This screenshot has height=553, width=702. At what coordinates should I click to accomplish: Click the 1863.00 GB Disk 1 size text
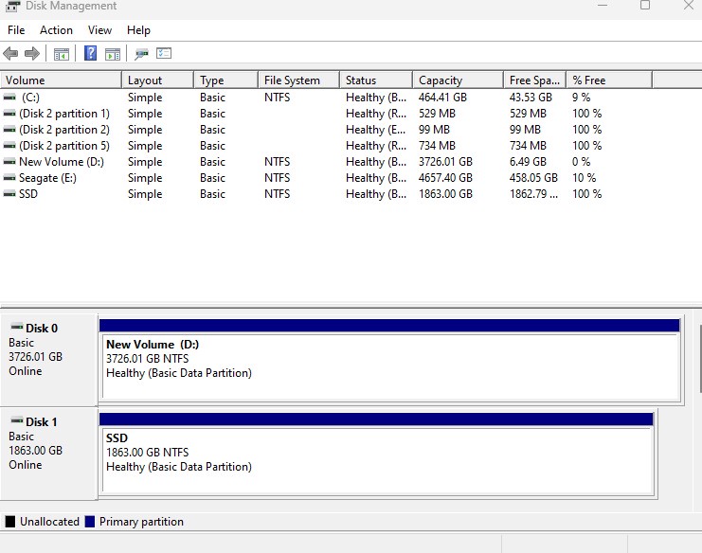point(35,451)
